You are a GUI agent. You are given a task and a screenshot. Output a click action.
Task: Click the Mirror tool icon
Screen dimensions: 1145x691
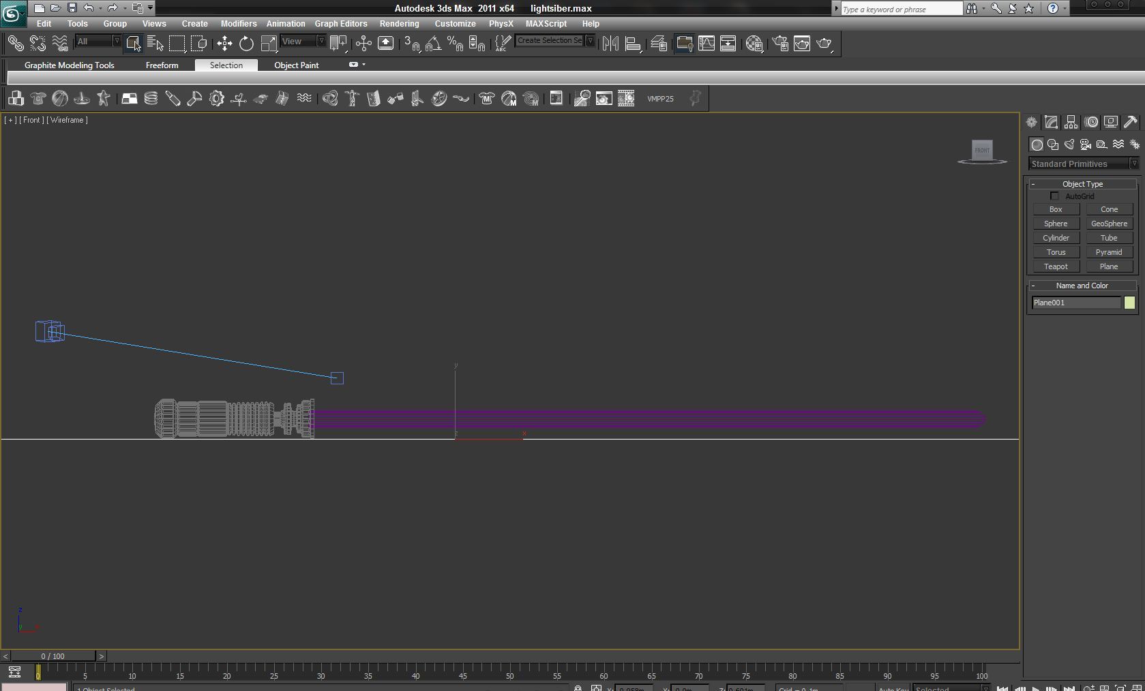(610, 44)
